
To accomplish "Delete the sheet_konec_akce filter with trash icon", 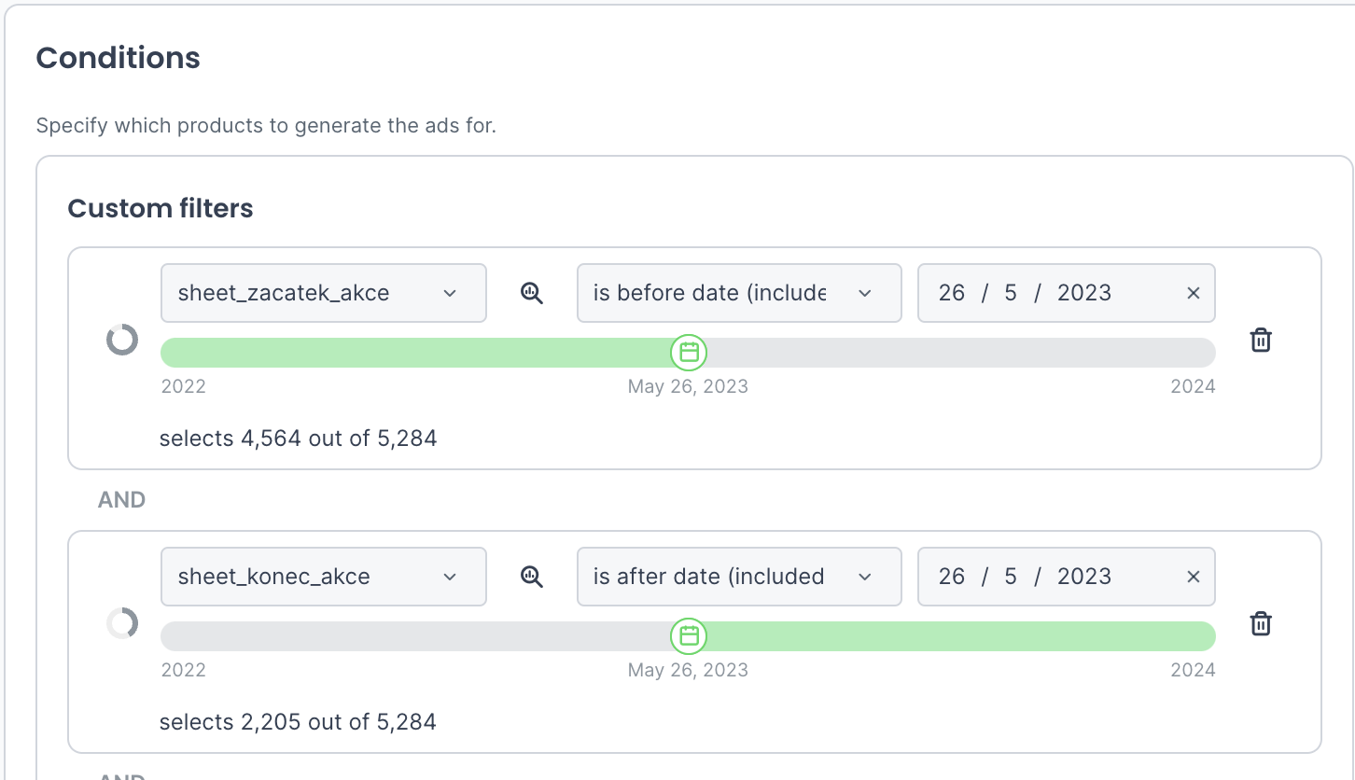I will [x=1261, y=623].
